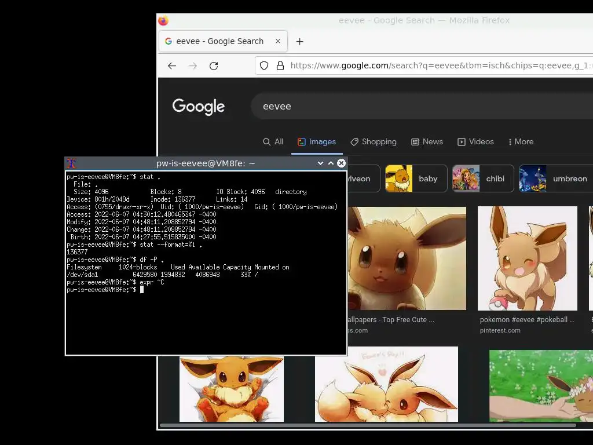Viewport: 593px width, 445px height.
Task: Click the 'Capacity' column header in df output
Action: pos(237,267)
